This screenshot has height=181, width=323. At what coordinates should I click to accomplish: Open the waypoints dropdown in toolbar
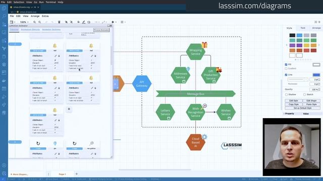104,22
